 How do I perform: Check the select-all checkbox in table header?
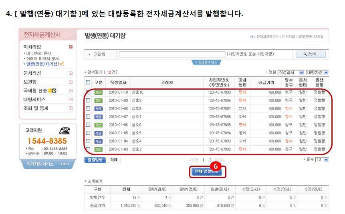[88, 82]
